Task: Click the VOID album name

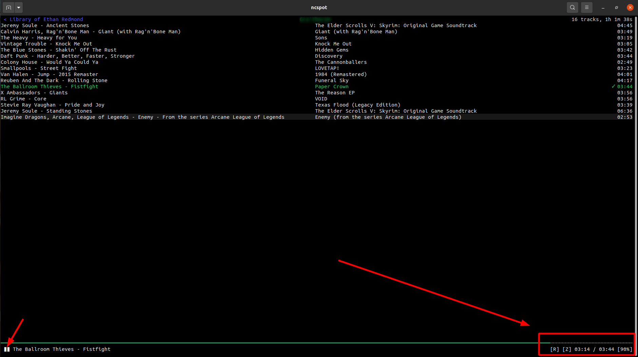Action: tap(321, 99)
